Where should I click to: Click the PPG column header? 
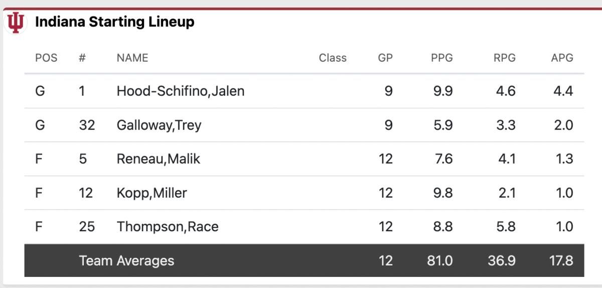click(442, 58)
